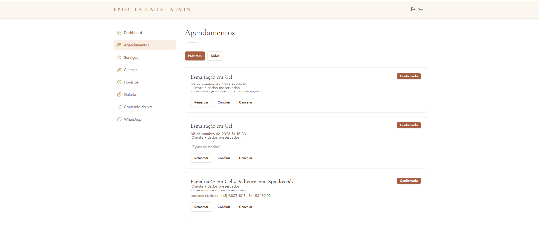Click the Serviços scissors icon
Viewport: 539px width, 250px height.
[x=119, y=57]
